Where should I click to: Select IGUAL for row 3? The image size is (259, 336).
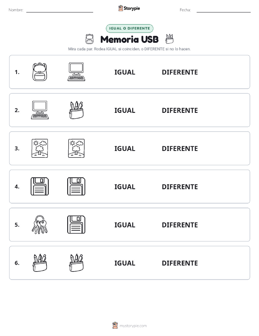click(x=125, y=148)
